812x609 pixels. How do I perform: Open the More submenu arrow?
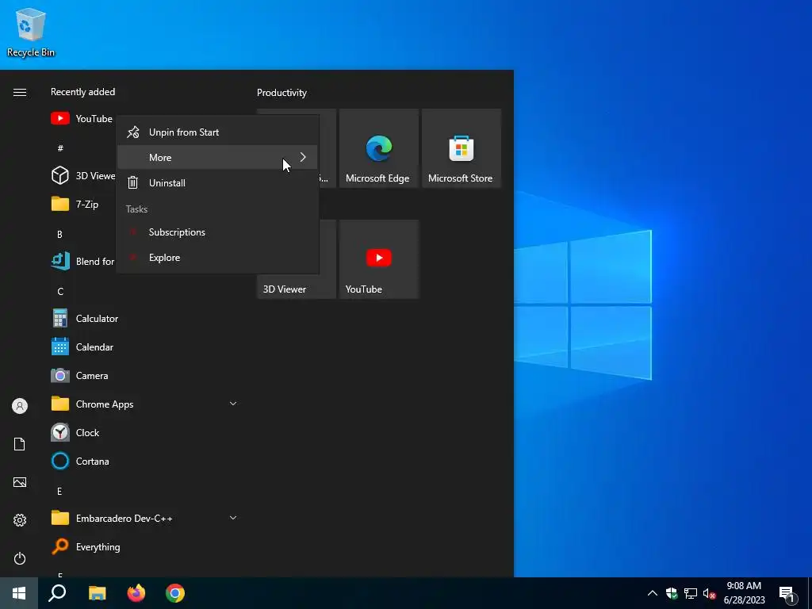(303, 157)
